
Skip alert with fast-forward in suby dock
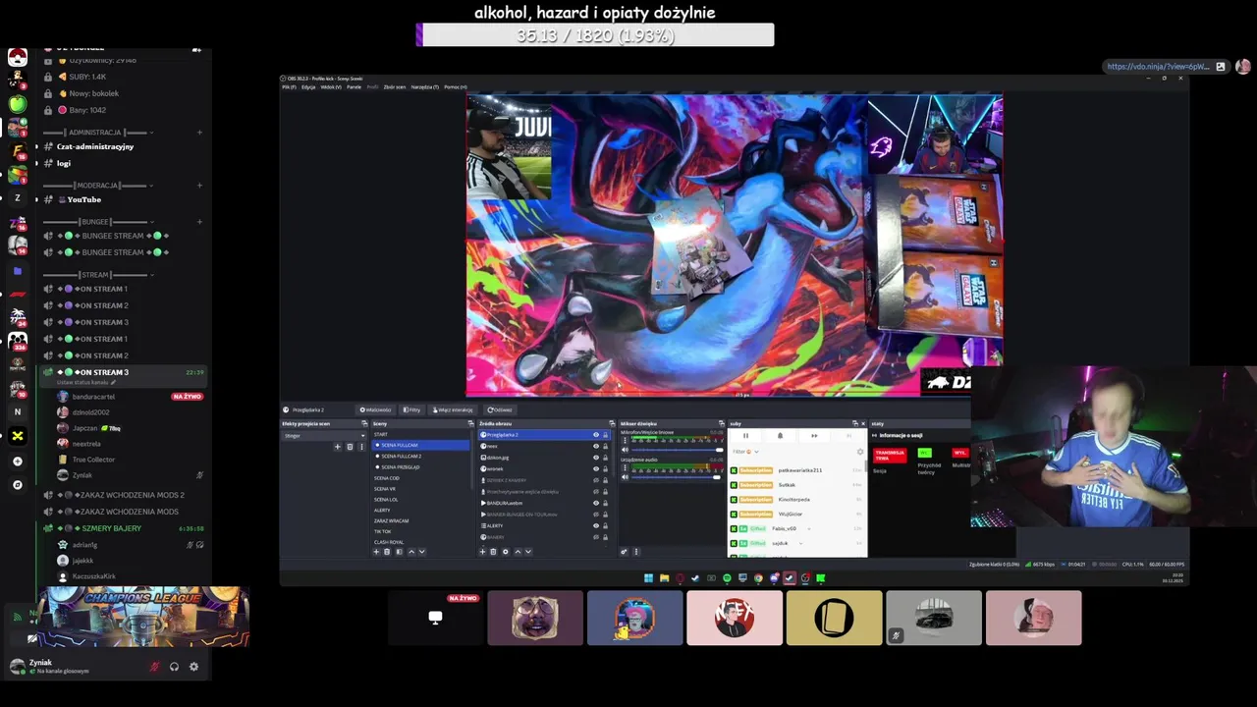coord(814,436)
